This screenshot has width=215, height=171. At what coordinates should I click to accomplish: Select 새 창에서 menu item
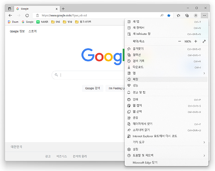[166, 28]
